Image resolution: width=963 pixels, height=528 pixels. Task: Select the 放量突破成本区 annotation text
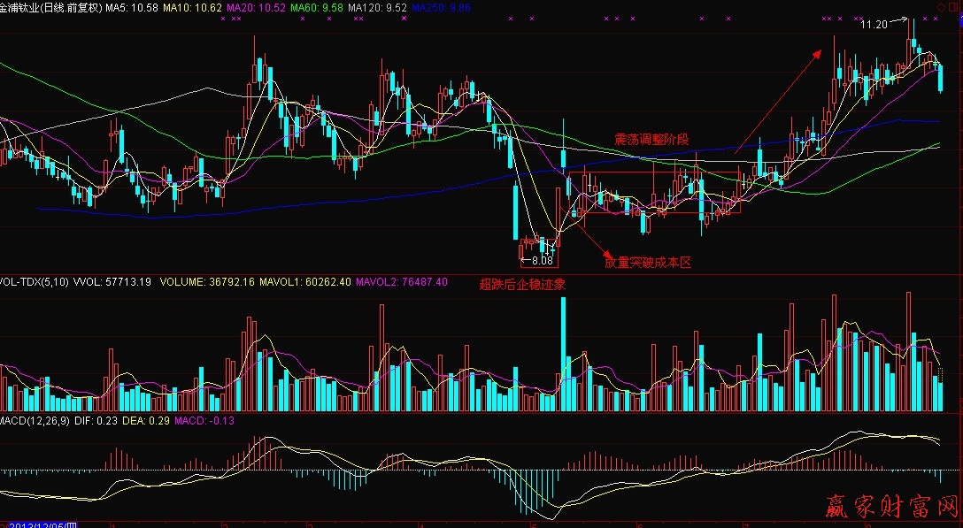[x=647, y=263]
